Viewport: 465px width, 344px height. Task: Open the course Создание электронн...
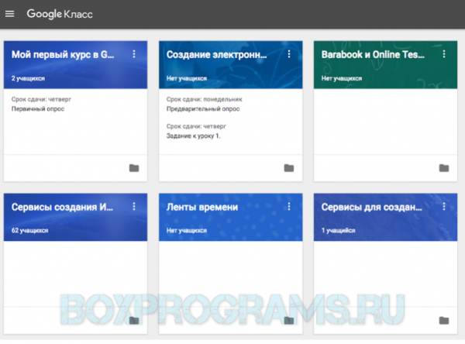pyautogui.click(x=216, y=54)
